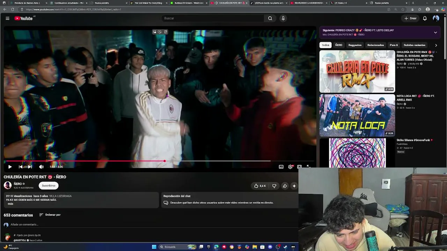Reload the current page

[x=13, y=9]
